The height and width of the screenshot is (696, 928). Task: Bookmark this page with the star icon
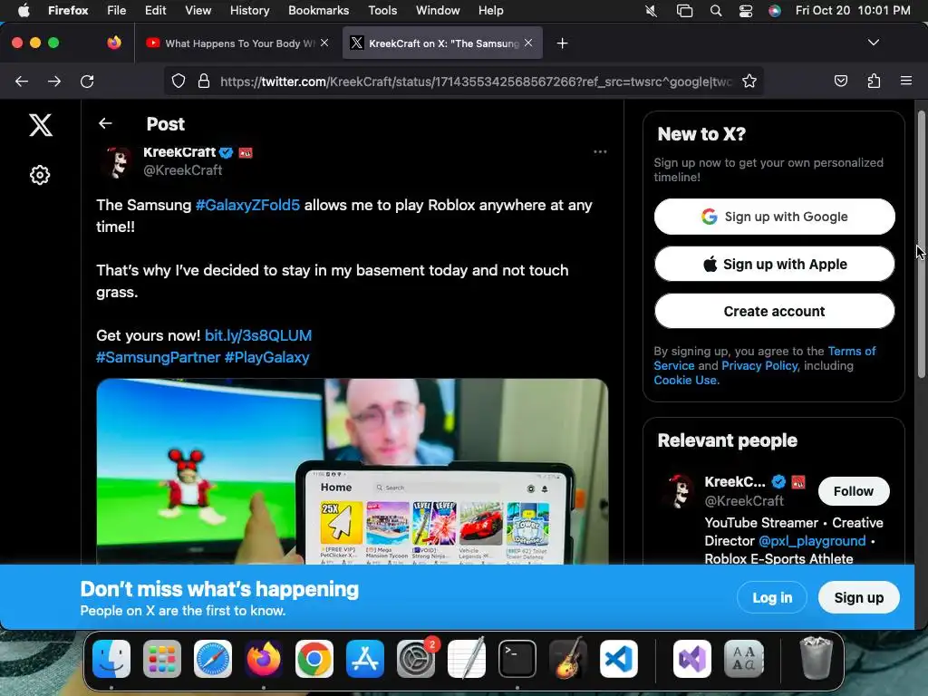point(749,81)
